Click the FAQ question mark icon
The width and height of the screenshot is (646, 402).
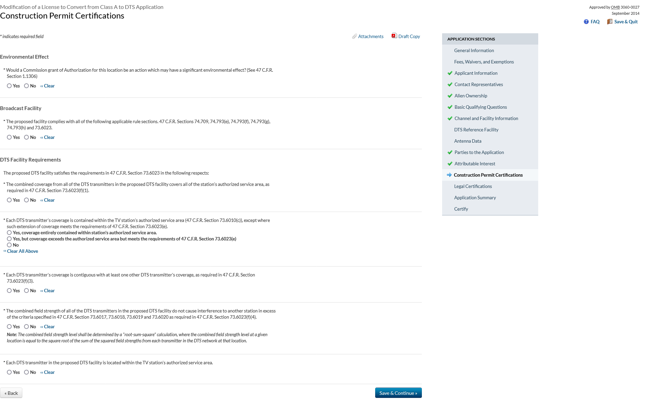point(586,22)
